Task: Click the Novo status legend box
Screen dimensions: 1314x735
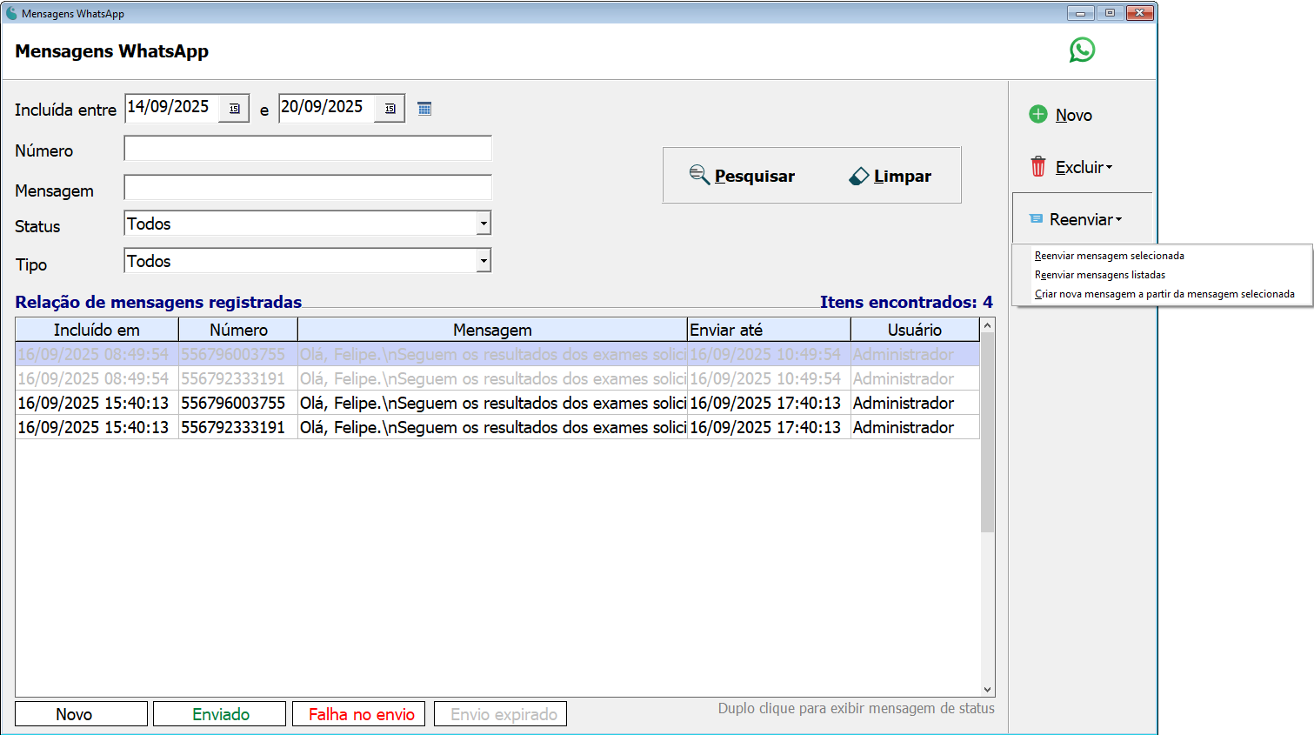Action: pyautogui.click(x=81, y=714)
